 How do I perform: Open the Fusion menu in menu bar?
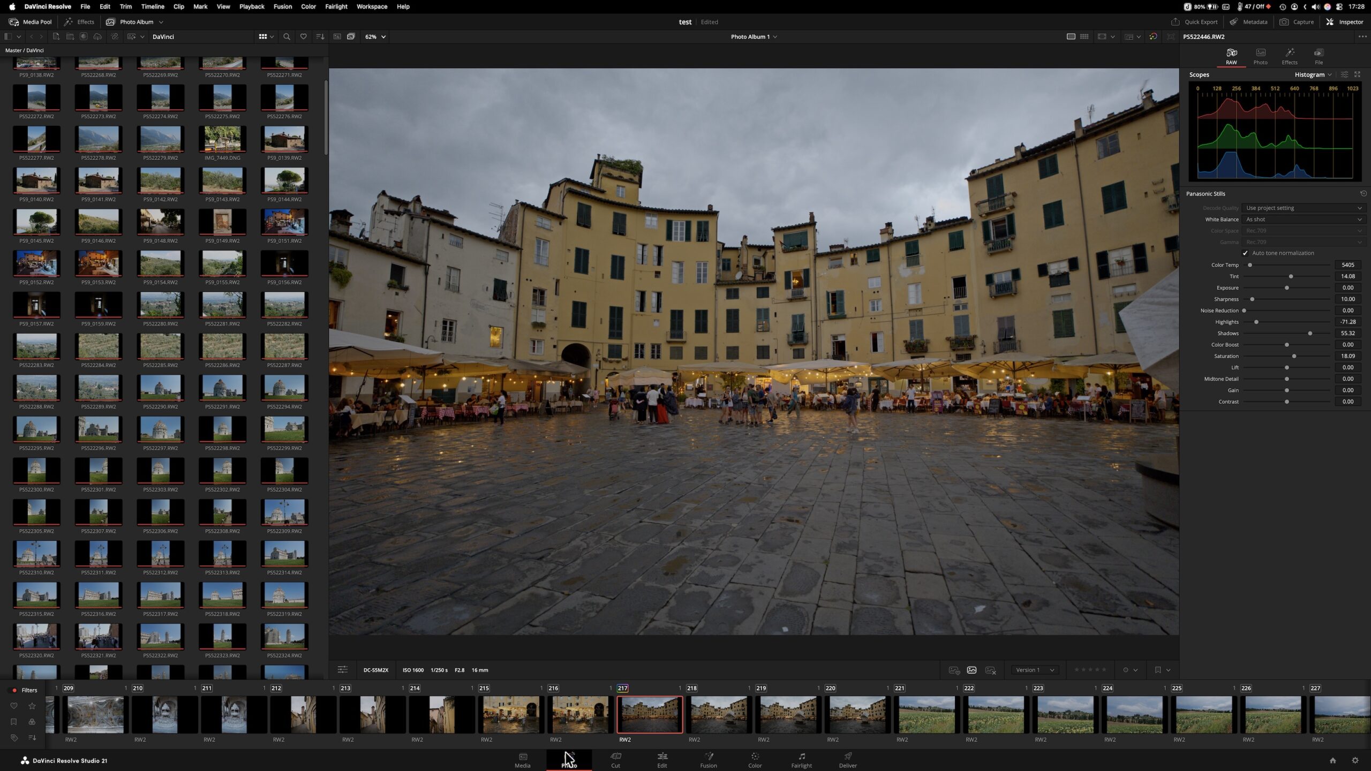click(282, 6)
